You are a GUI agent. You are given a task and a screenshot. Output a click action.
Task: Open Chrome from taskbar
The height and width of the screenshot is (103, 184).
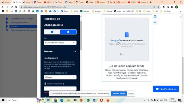tap(55, 100)
